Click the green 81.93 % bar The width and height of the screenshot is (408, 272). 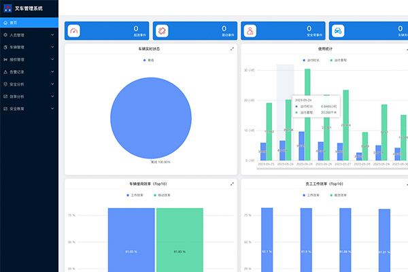180,240
